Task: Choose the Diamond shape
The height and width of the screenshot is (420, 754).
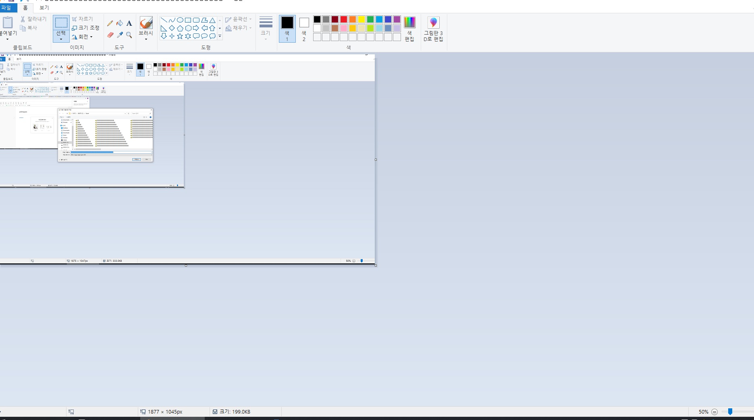Action: tap(172, 28)
